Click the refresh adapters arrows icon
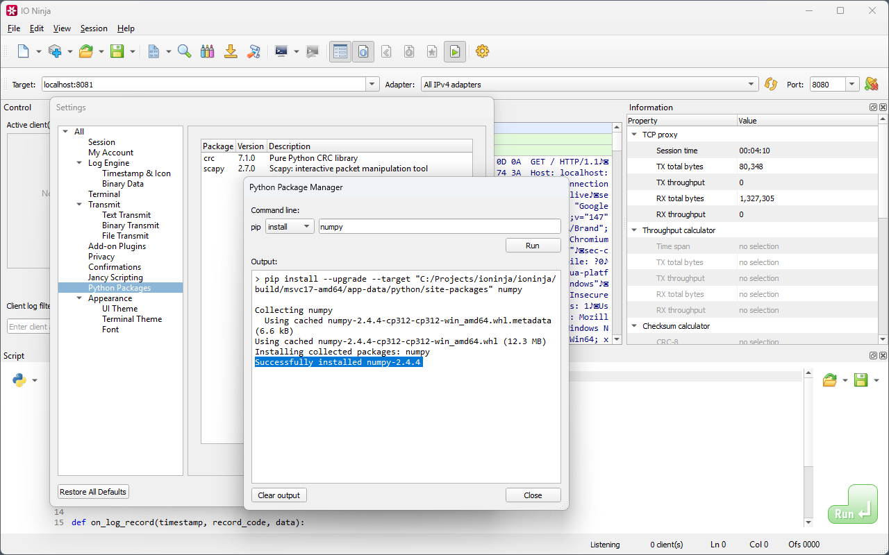This screenshot has height=555, width=889. tap(770, 85)
